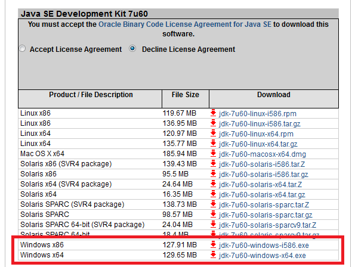Image resolution: width=352 pixels, height=267 pixels.
Task: Download jdk-7u60-linux-x64.tar.gz
Action: coord(258,144)
